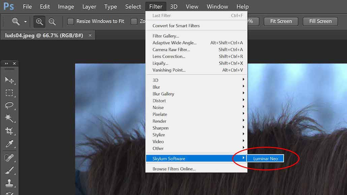The width and height of the screenshot is (347, 195).
Task: Close the open Filter menu
Action: (155, 6)
